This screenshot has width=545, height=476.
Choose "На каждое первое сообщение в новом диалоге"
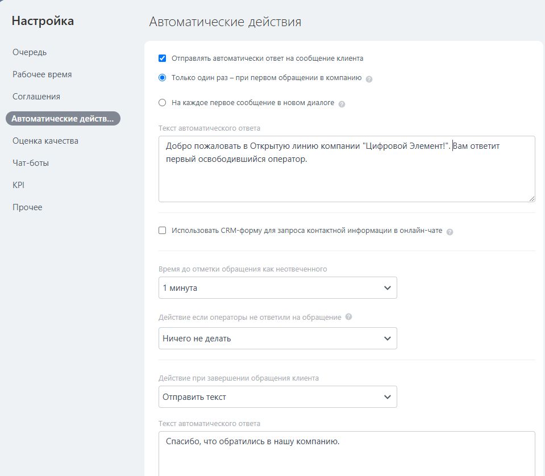coord(163,103)
